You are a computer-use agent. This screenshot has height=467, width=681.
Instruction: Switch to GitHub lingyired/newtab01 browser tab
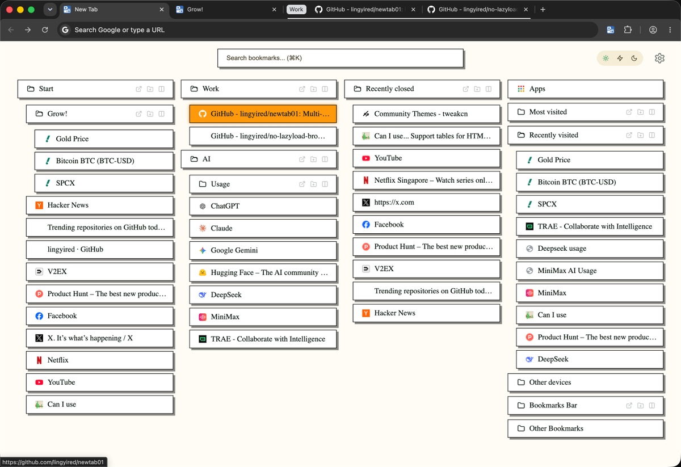(365, 10)
